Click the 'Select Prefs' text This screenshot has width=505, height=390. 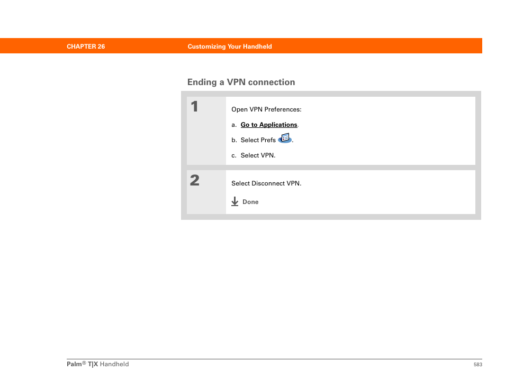(258, 140)
